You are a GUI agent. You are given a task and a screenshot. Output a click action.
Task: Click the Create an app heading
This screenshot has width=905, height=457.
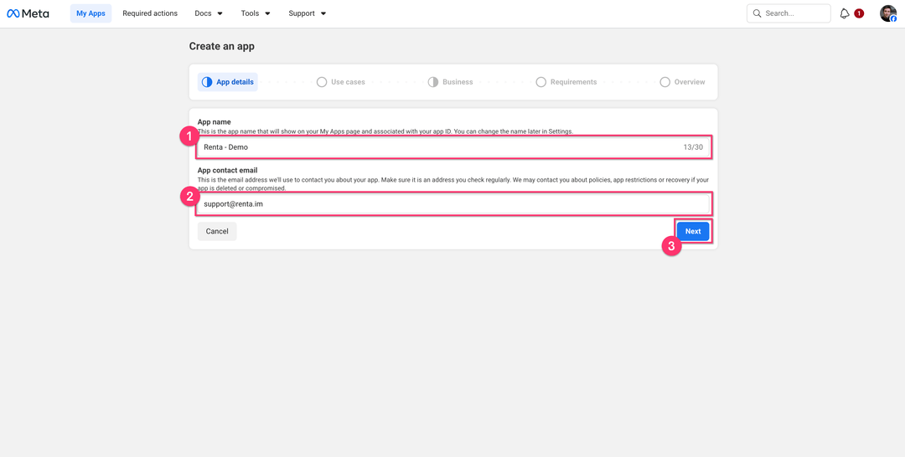(x=221, y=47)
